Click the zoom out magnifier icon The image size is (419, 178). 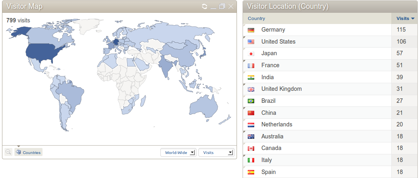(x=8, y=152)
